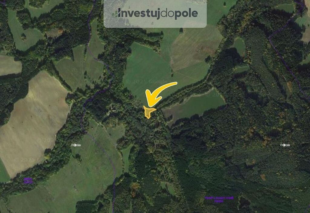Screen dimensions: 310x213
Task: Click the green bars icon in the logo
Action: (115, 14)
